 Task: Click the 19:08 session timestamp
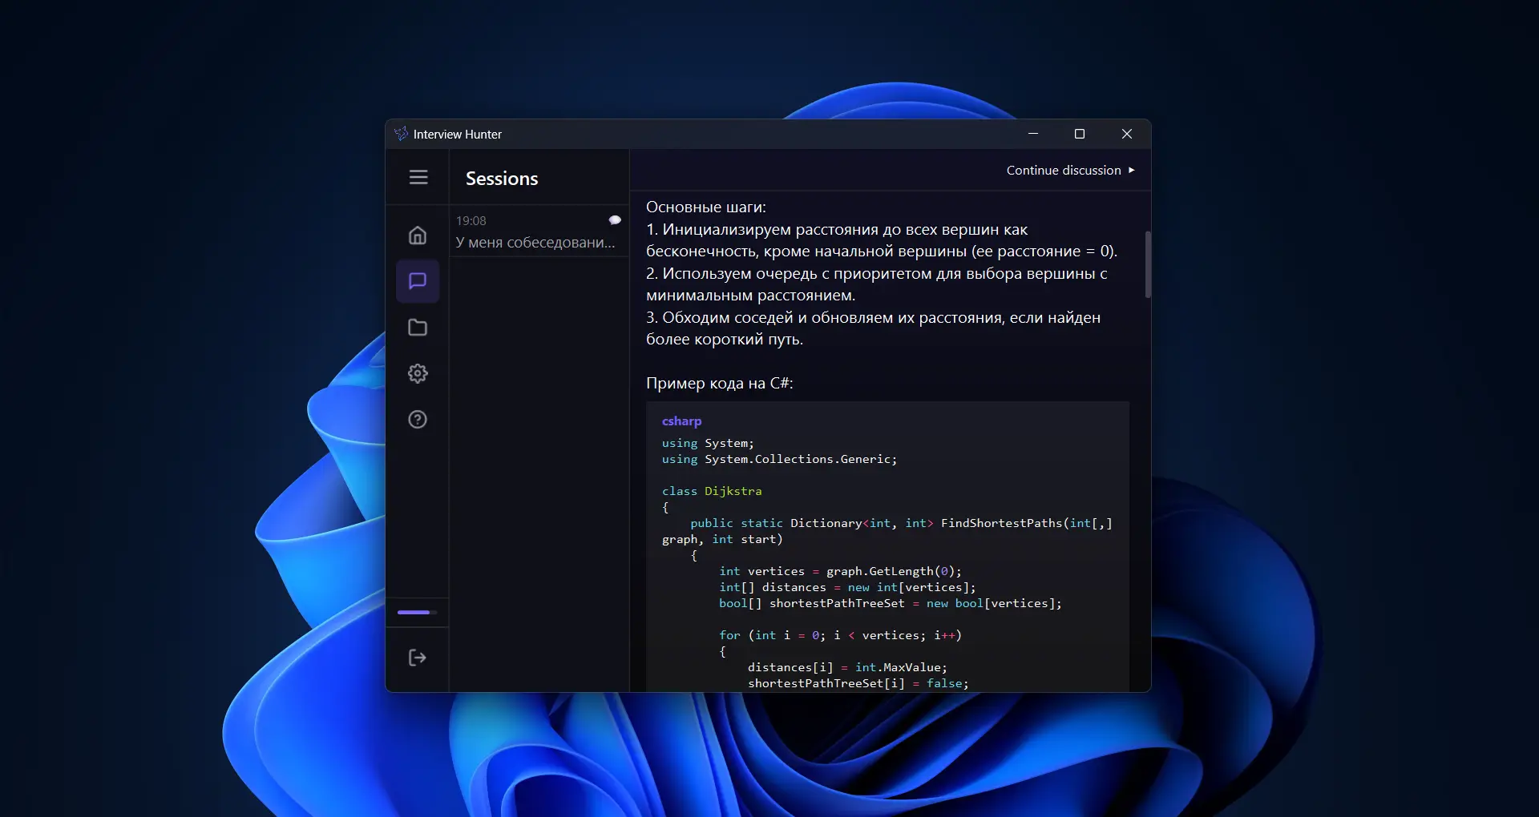click(471, 221)
